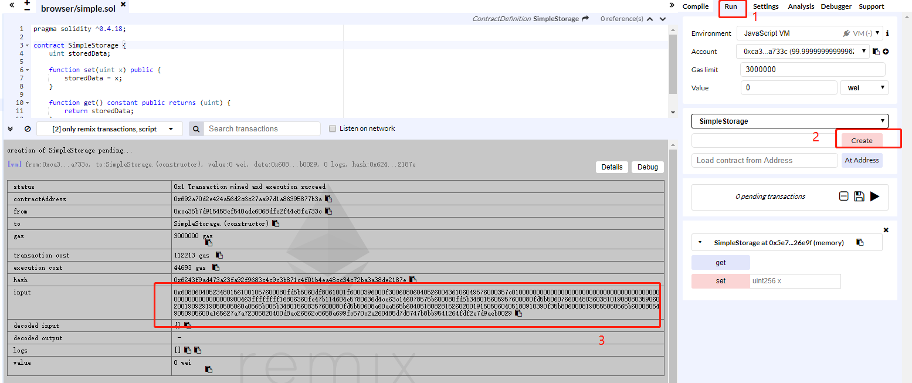Remove the deployed SimpleStorage instance using the x
The width and height of the screenshot is (912, 383).
click(886, 230)
